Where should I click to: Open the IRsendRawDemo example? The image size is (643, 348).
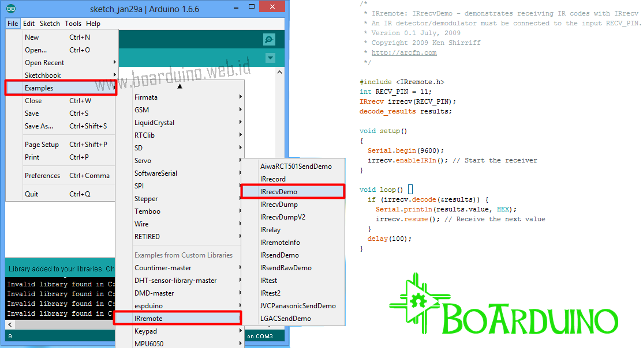point(293,268)
